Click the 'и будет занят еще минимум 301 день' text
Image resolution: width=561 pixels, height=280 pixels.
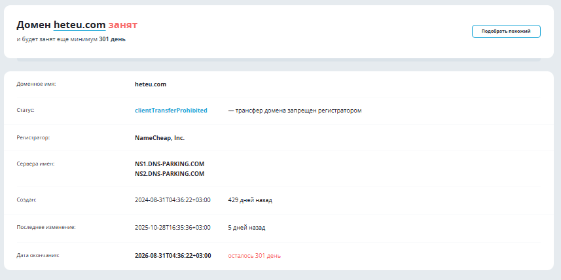coord(71,39)
